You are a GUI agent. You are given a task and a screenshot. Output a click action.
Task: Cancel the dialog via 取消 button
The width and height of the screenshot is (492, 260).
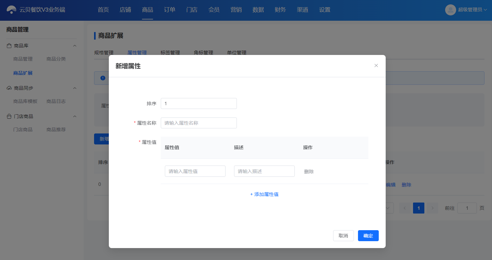[343, 236]
